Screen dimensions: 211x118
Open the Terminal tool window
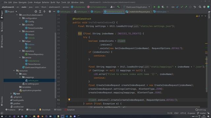point(31,110)
